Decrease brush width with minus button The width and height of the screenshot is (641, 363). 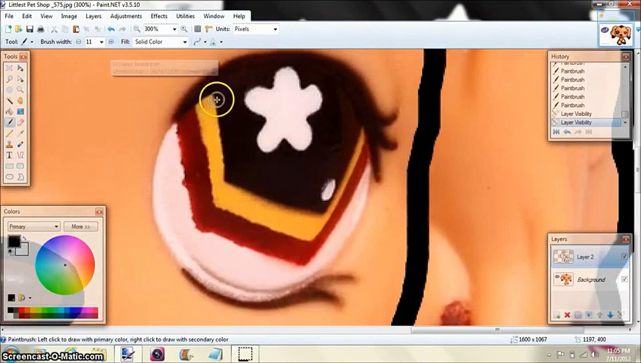click(x=78, y=42)
